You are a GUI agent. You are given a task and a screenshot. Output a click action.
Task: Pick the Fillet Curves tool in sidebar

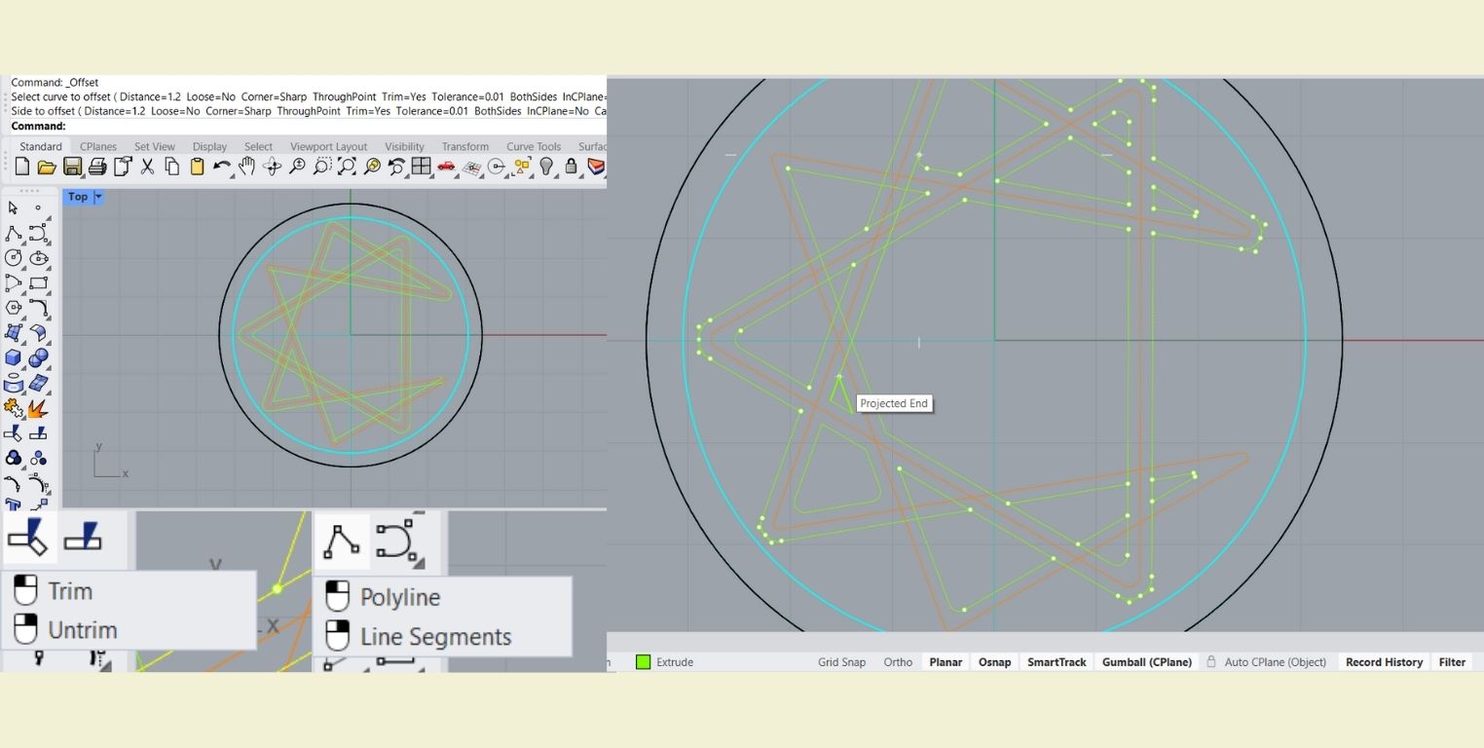click(38, 308)
